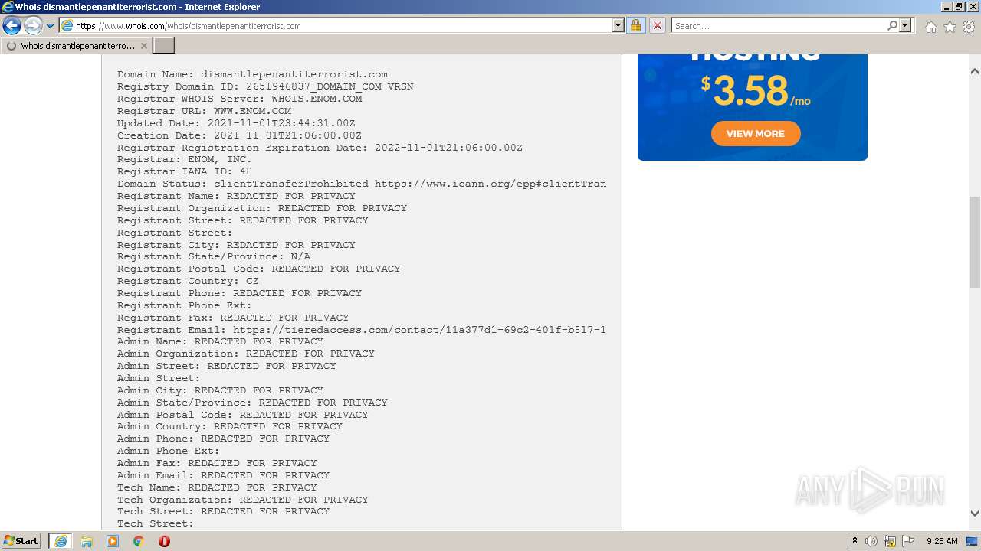Click Registrant Phone: REDACTED line
Image resolution: width=981 pixels, height=551 pixels.
(x=239, y=293)
